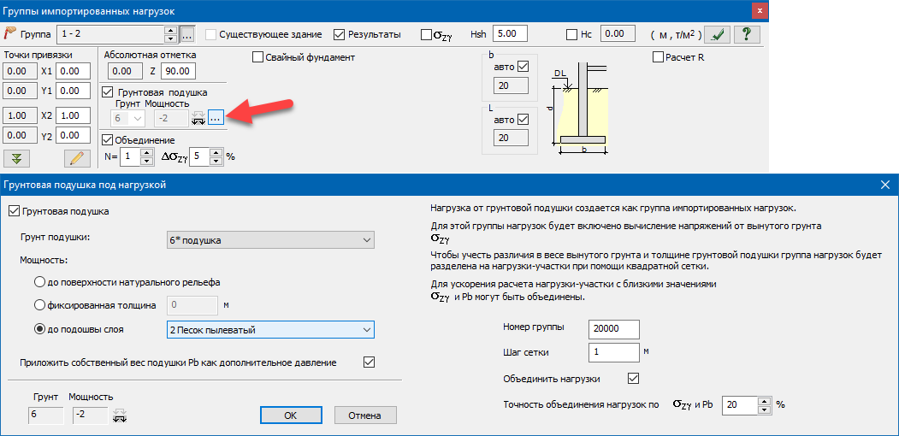The image size is (899, 436).
Task: Click the pencil edit icon
Action: (x=78, y=157)
